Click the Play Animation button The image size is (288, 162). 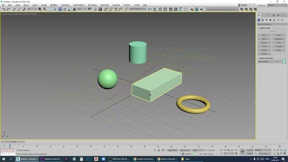click(x=229, y=150)
